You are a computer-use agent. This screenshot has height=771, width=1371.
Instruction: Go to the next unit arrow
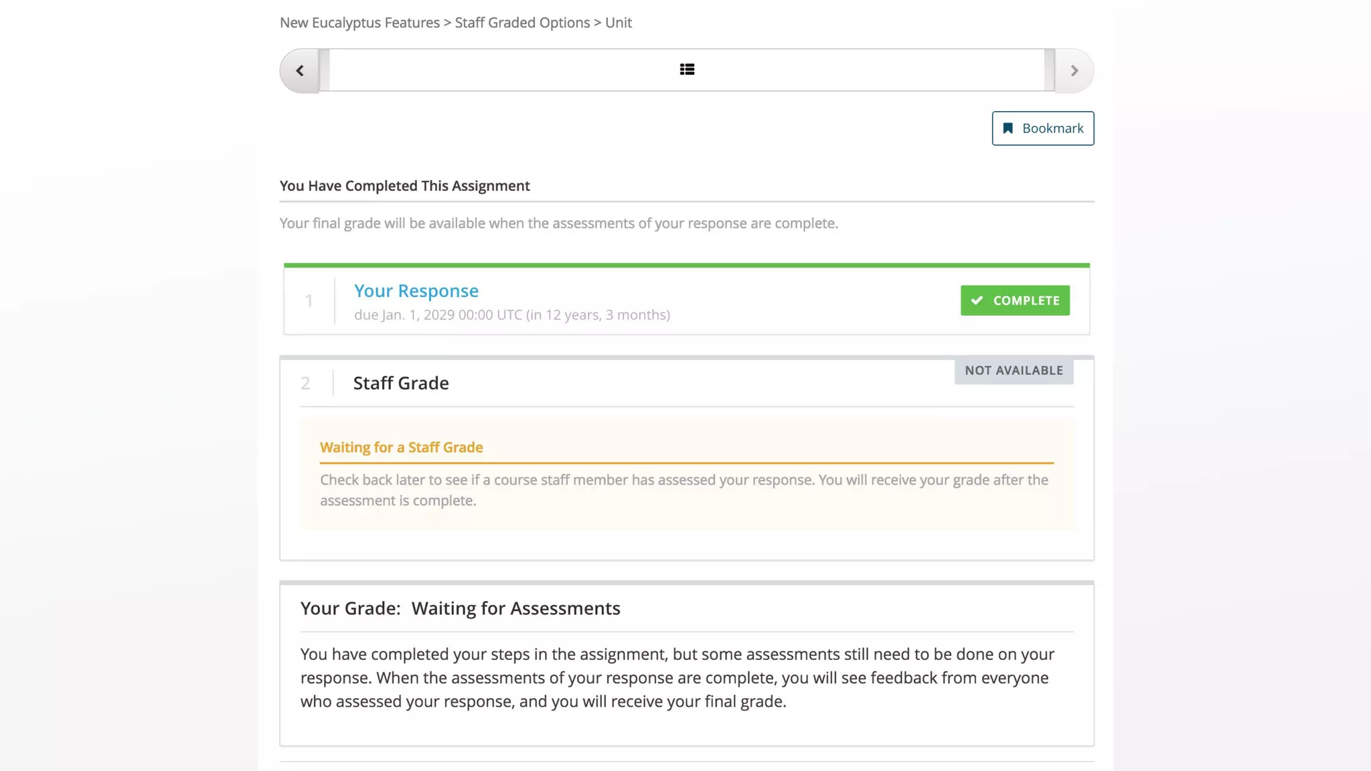coord(1074,70)
